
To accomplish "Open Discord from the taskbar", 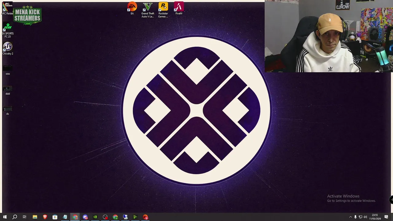I will (85, 217).
